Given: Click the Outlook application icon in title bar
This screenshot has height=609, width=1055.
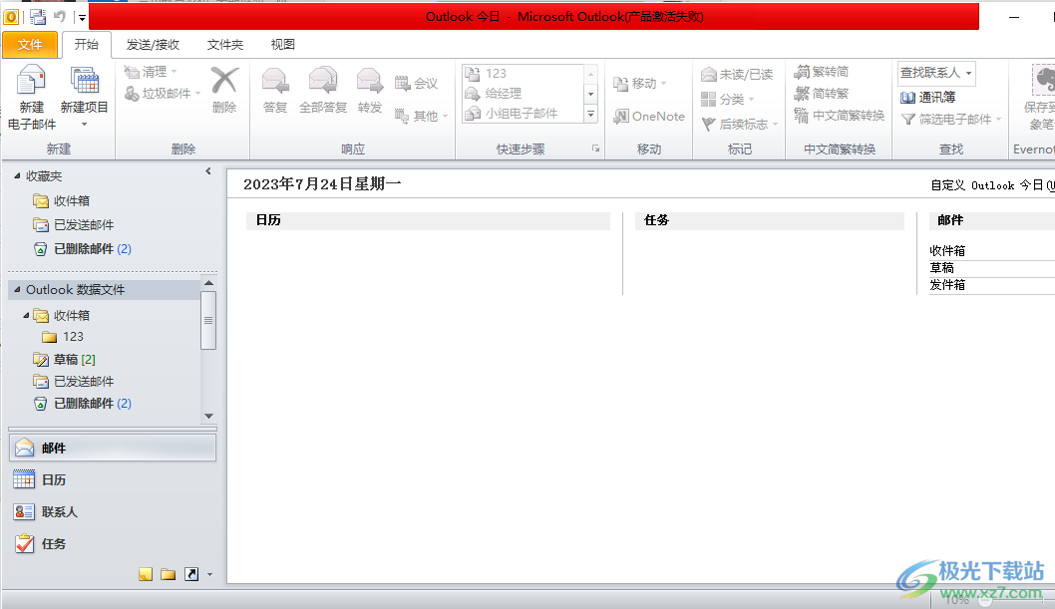Looking at the screenshot, I should (x=11, y=17).
